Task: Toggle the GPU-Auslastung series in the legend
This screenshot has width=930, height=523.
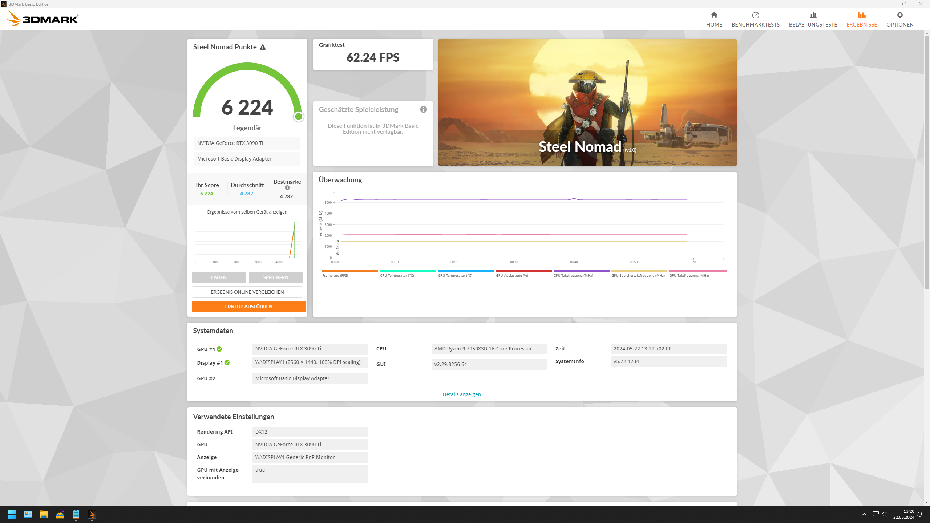Action: pyautogui.click(x=523, y=271)
